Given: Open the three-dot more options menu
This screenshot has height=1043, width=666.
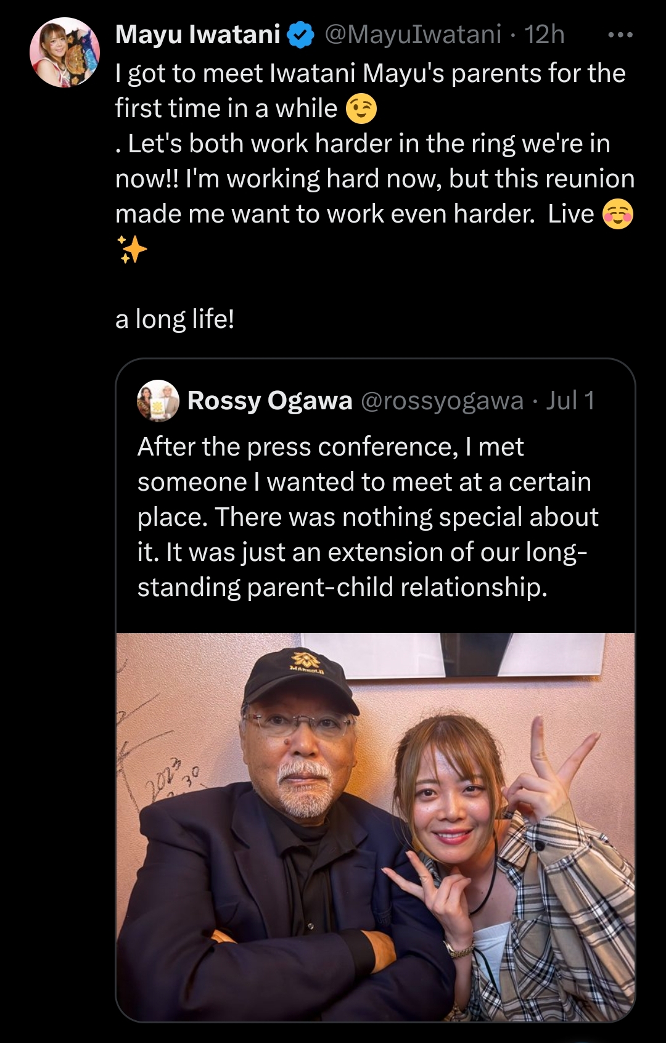Looking at the screenshot, I should click(620, 35).
